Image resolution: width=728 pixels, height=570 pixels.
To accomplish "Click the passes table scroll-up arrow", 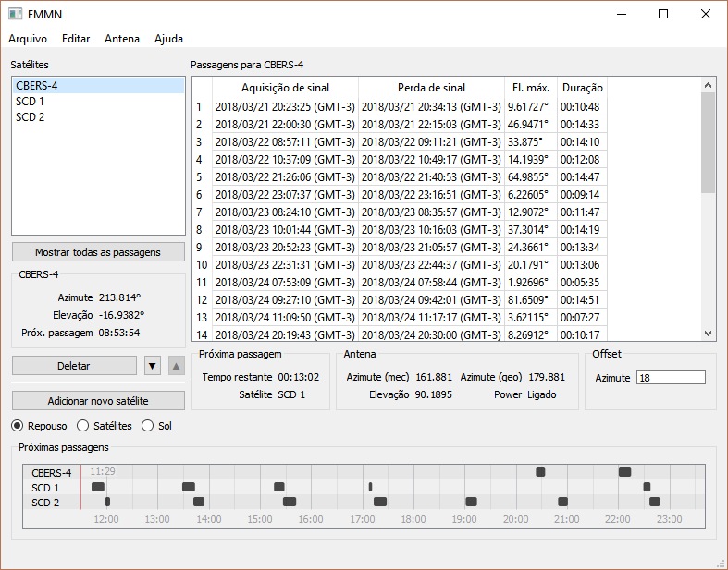I will coord(708,85).
